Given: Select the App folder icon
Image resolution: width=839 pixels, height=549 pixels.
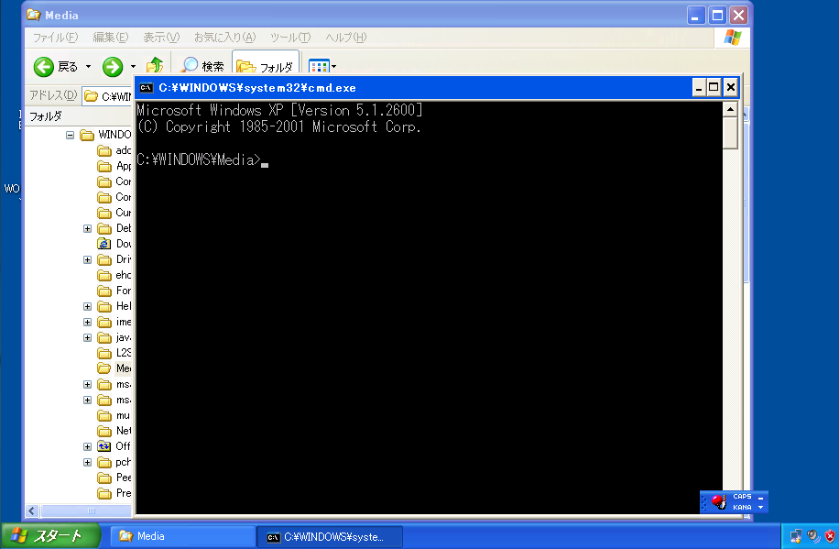Looking at the screenshot, I should 104,166.
